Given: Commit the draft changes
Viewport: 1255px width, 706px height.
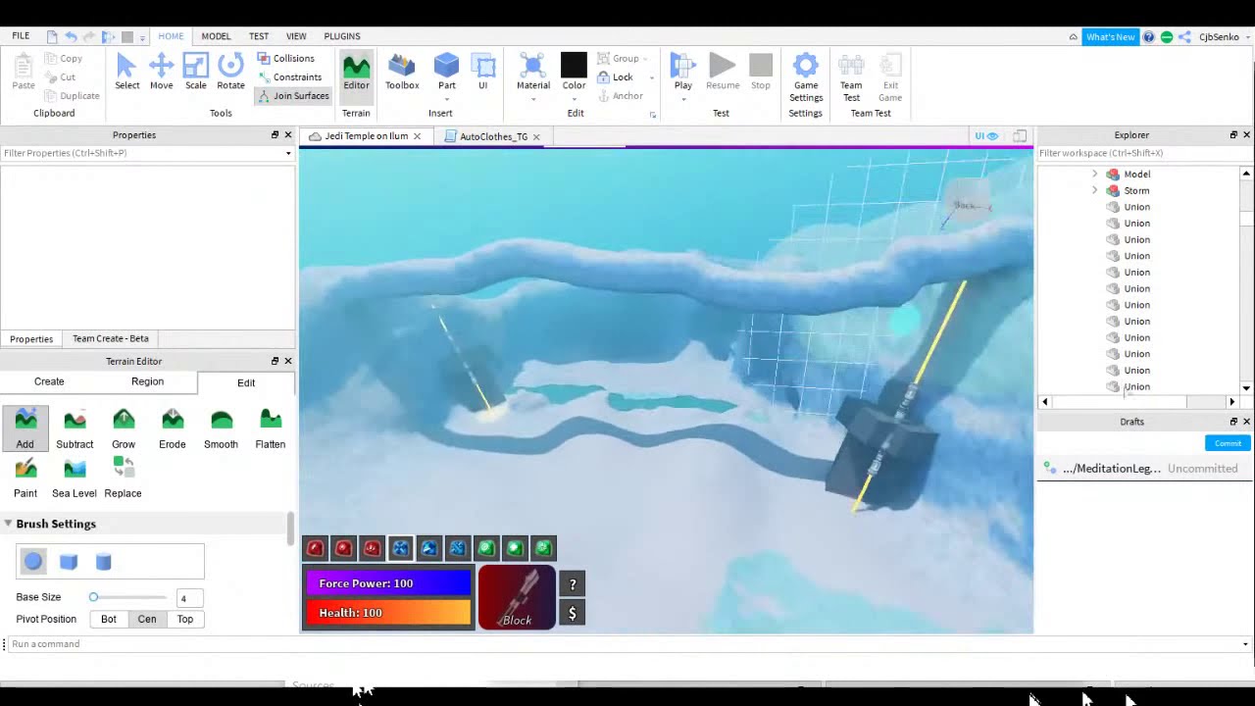Looking at the screenshot, I should point(1228,443).
